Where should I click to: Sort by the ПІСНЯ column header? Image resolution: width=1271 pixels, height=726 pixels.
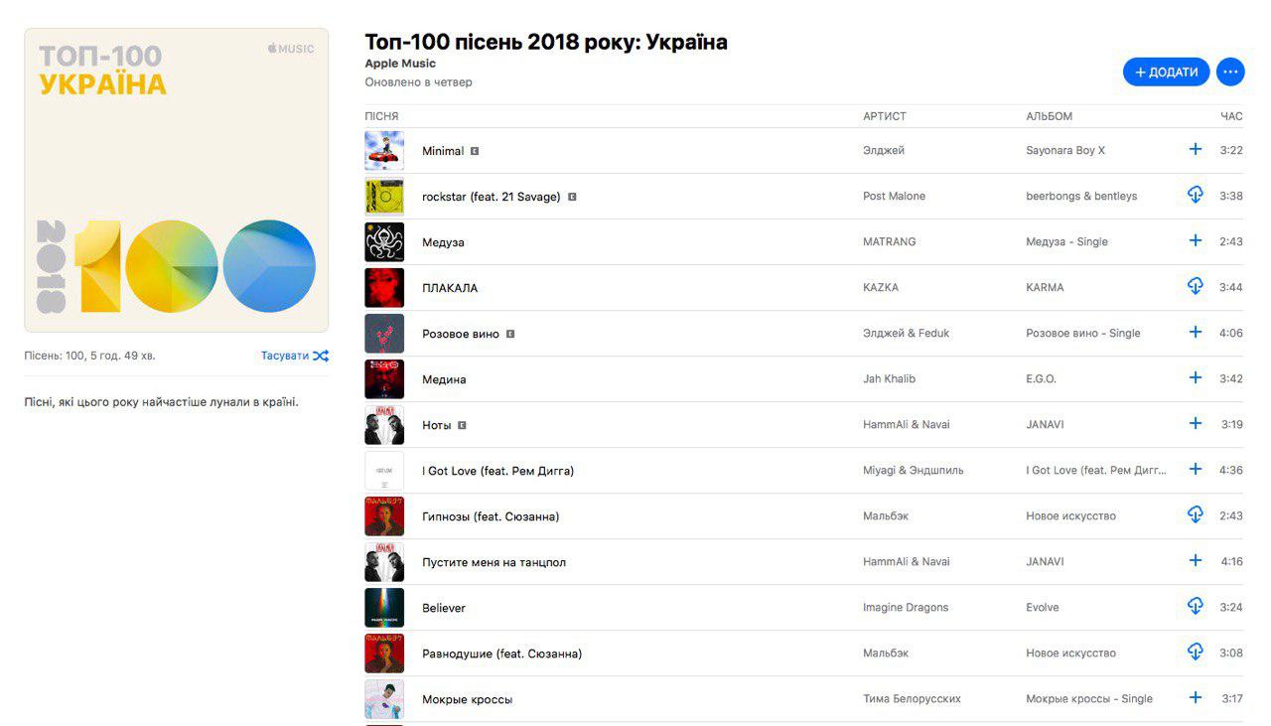tap(381, 116)
